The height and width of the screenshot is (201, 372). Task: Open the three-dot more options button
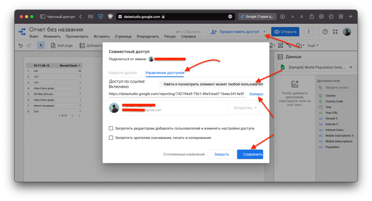click(x=308, y=32)
